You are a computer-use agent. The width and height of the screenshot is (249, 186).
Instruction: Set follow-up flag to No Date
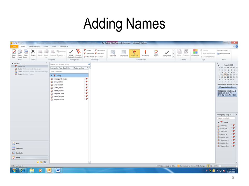pyautogui.click(x=99, y=53)
